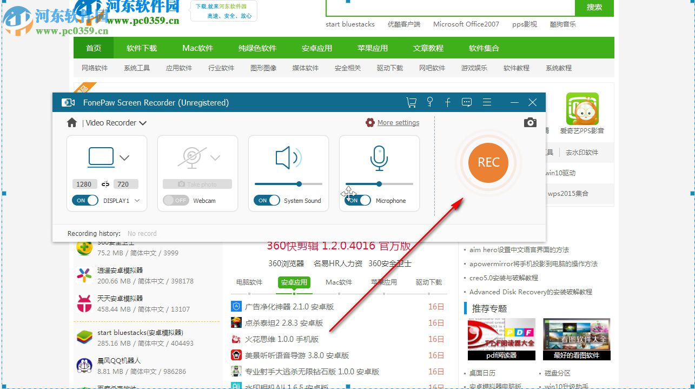Image resolution: width=695 pixels, height=389 pixels.
Task: Switch to the Mac软件 menu tab
Action: [x=197, y=48]
